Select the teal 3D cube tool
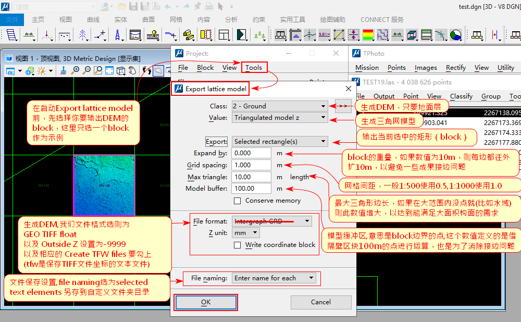 (x=412, y=34)
